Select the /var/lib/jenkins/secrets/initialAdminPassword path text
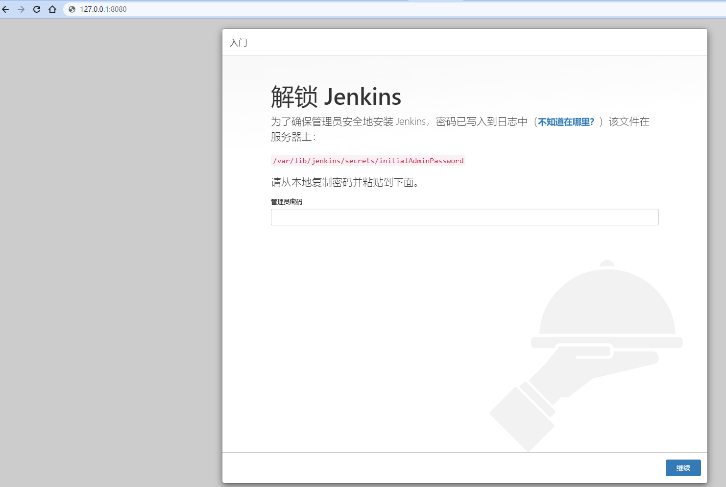This screenshot has width=726, height=487. pyautogui.click(x=368, y=161)
